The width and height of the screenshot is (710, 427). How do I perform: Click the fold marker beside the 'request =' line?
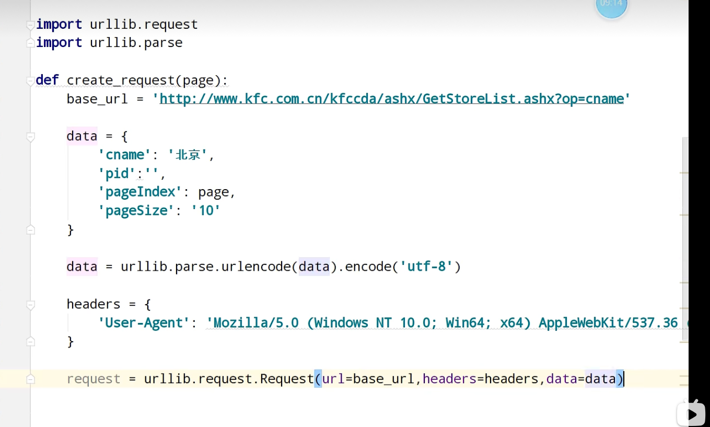click(31, 379)
